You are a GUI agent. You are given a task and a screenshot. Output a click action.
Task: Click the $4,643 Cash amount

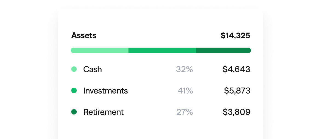pyautogui.click(x=236, y=69)
